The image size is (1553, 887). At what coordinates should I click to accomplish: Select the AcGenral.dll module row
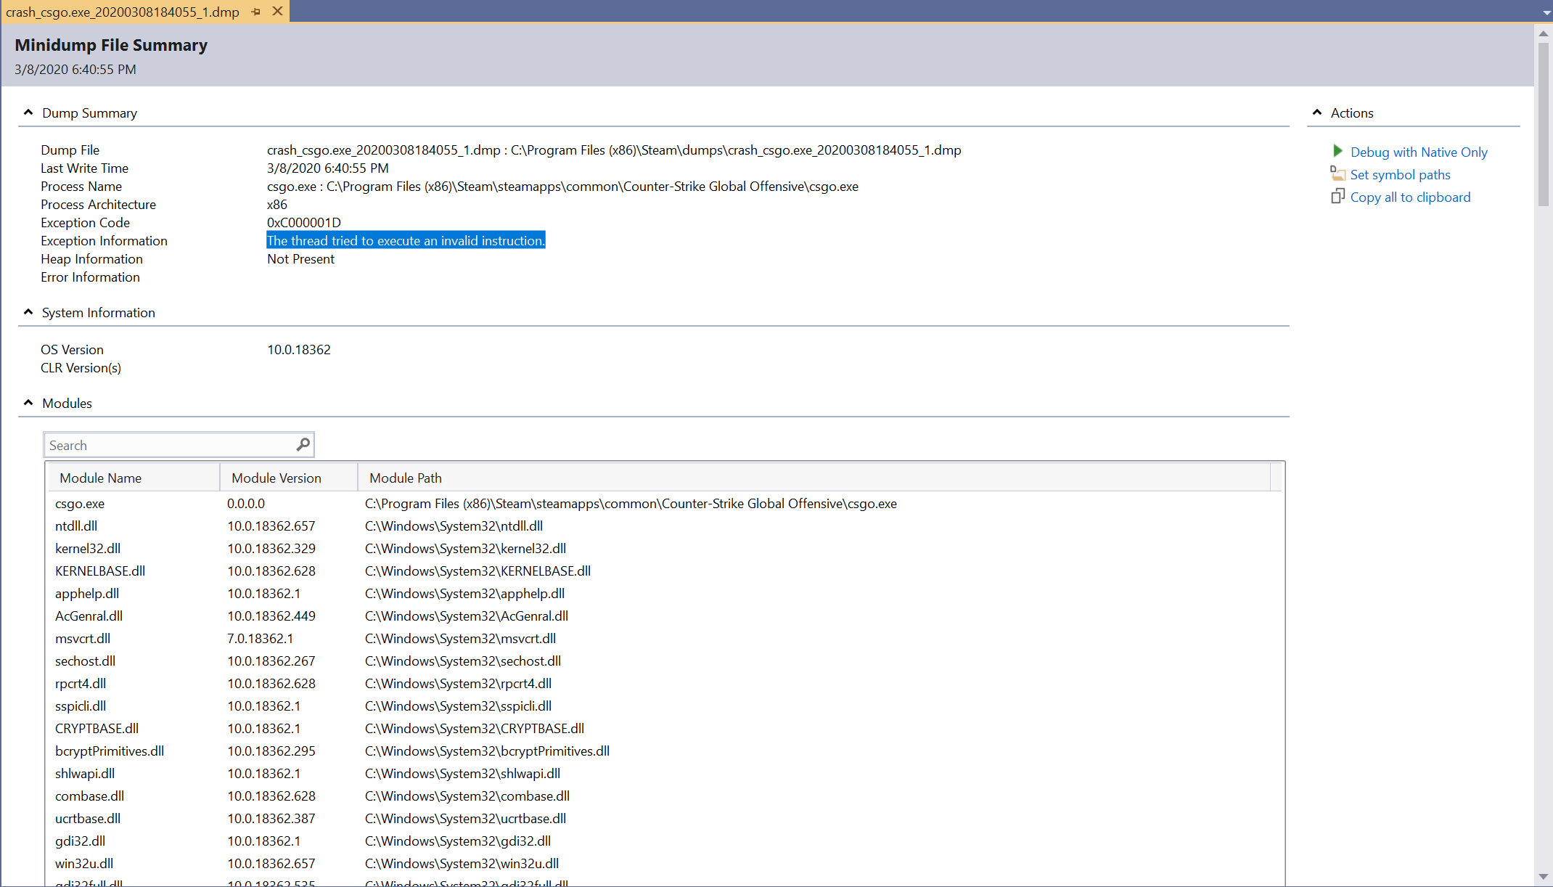664,616
